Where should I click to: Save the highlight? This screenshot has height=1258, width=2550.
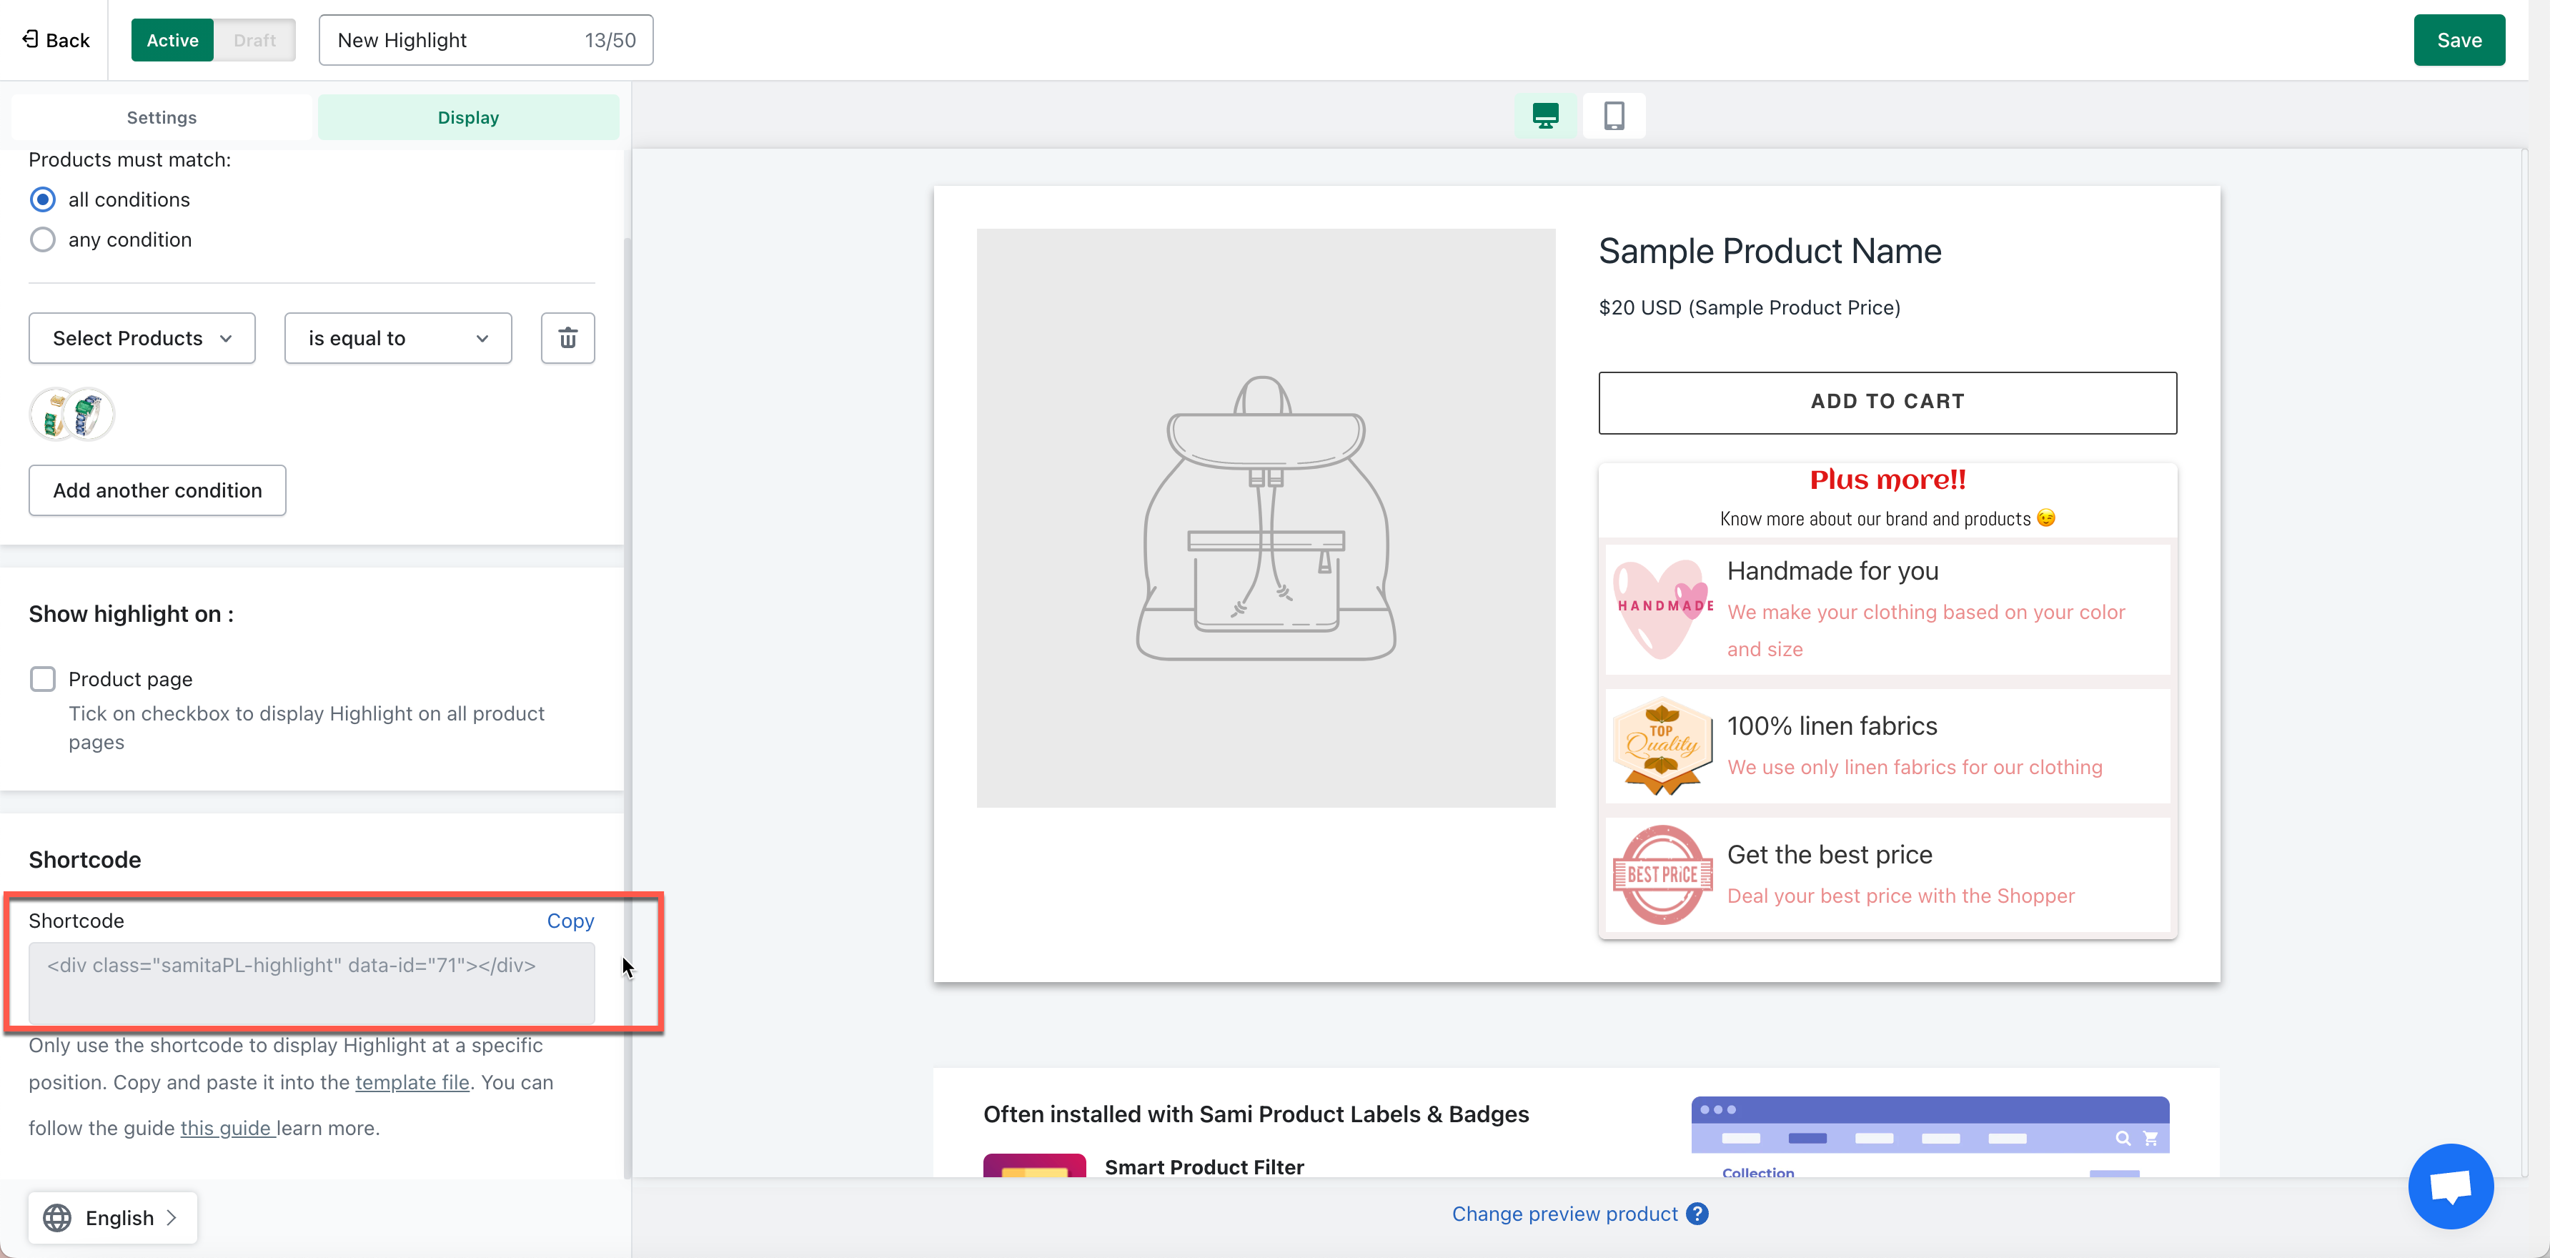pos(2459,39)
